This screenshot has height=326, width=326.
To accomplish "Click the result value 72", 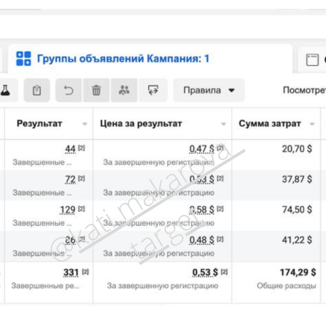I will tap(70, 179).
